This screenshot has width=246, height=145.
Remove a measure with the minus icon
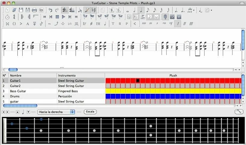coord(118,10)
